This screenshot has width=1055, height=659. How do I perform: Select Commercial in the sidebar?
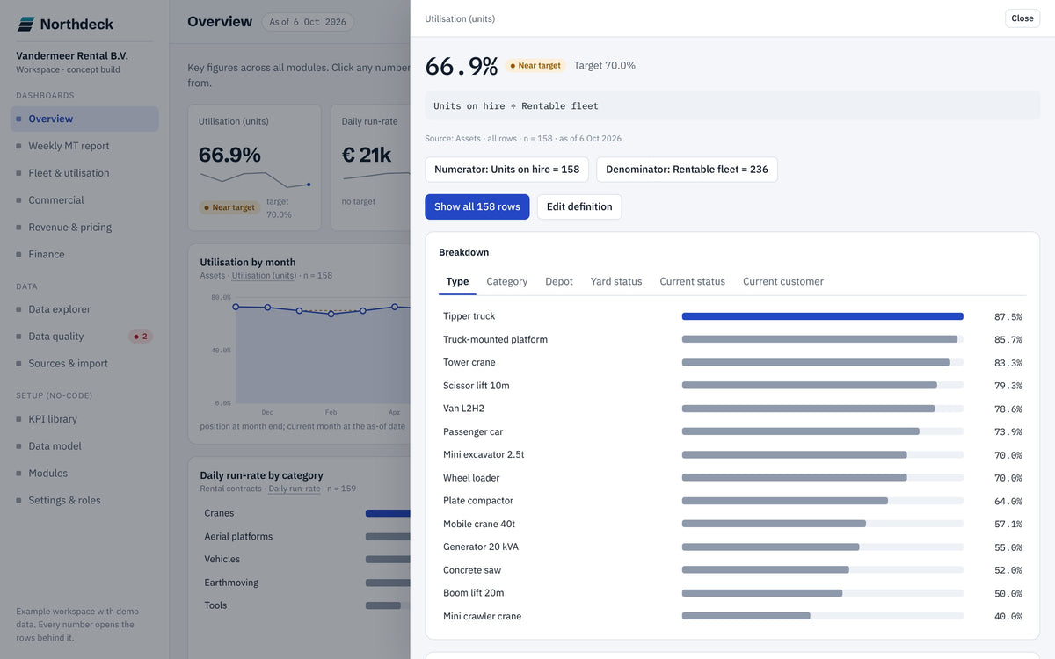pos(84,200)
